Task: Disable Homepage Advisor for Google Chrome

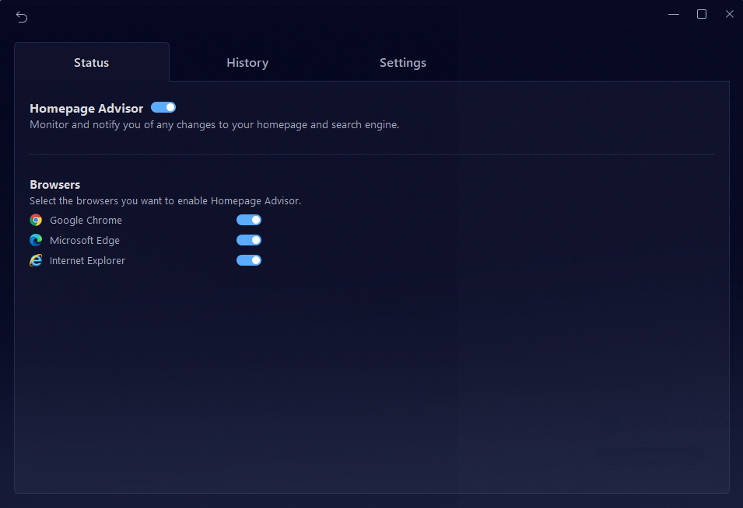Action: tap(248, 220)
